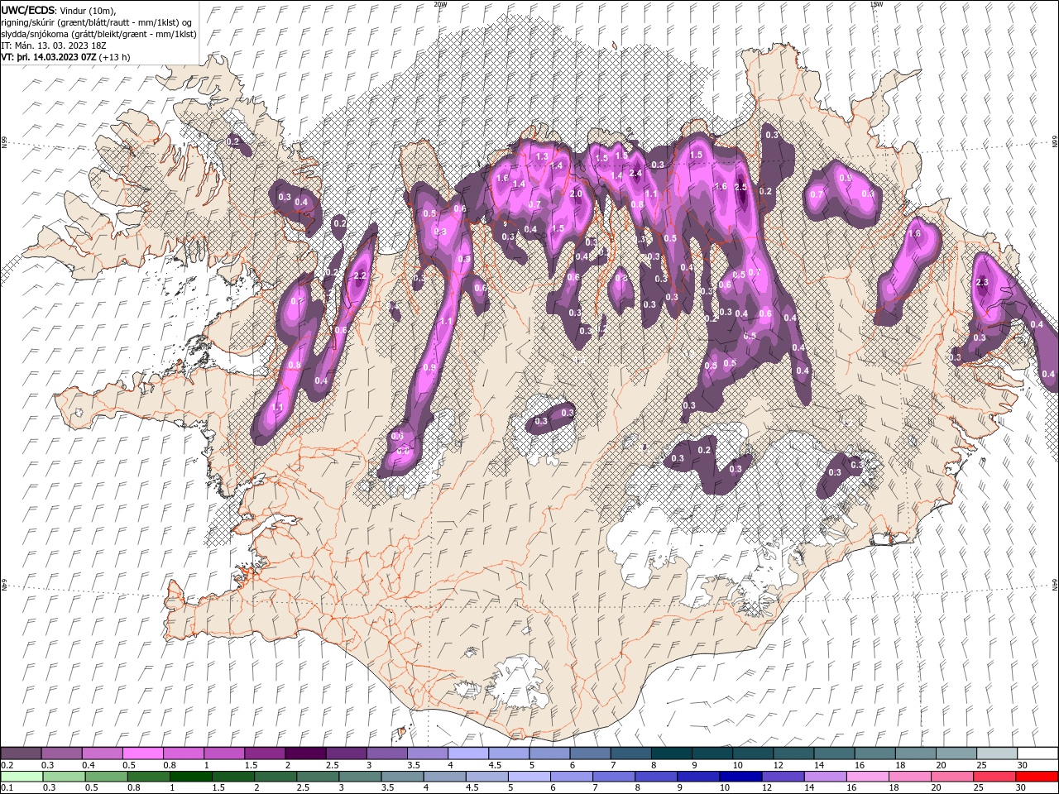Click legend label '0.1' in the lower row
This screenshot has height=794, width=1059.
(x=6, y=787)
